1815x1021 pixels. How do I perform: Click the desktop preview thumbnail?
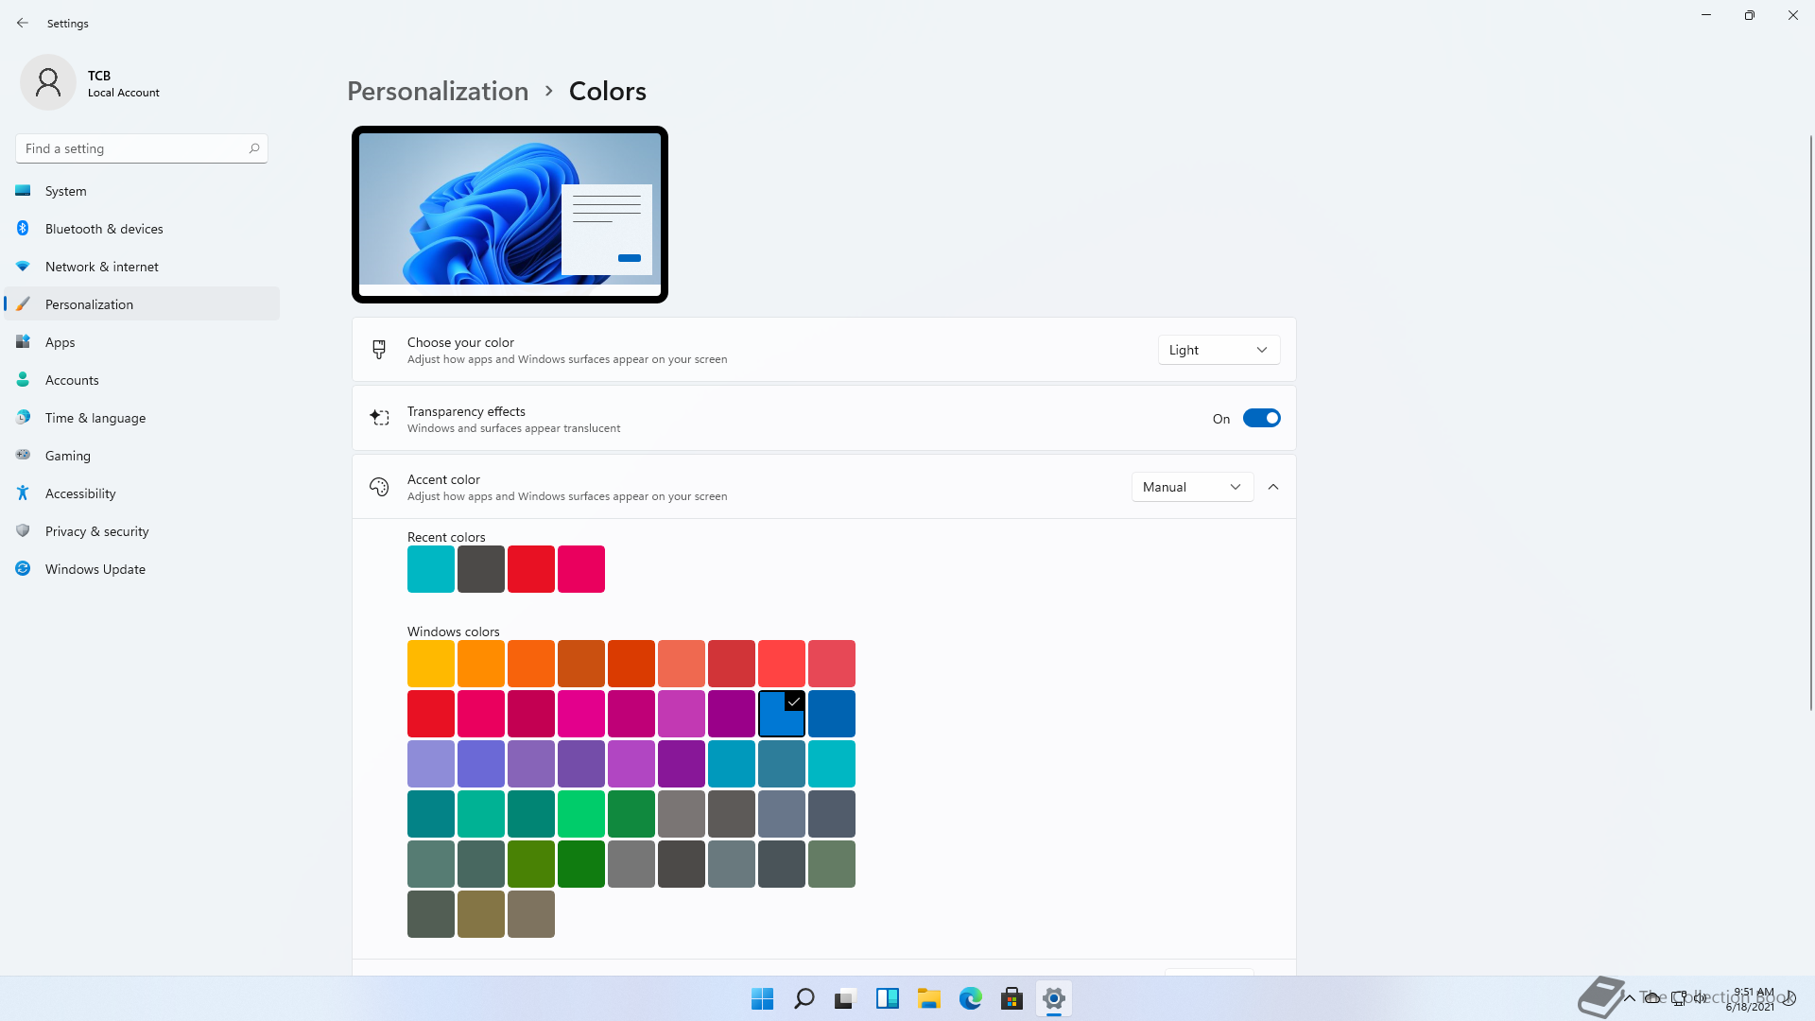[x=510, y=215]
